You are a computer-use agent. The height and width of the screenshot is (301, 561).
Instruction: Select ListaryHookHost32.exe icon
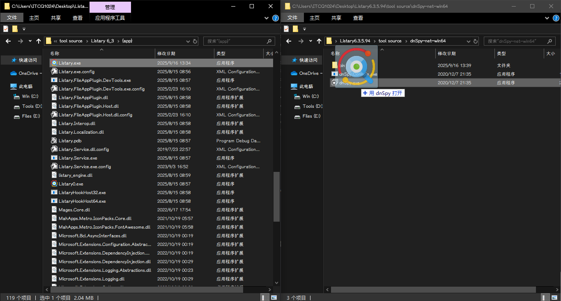[x=54, y=192]
